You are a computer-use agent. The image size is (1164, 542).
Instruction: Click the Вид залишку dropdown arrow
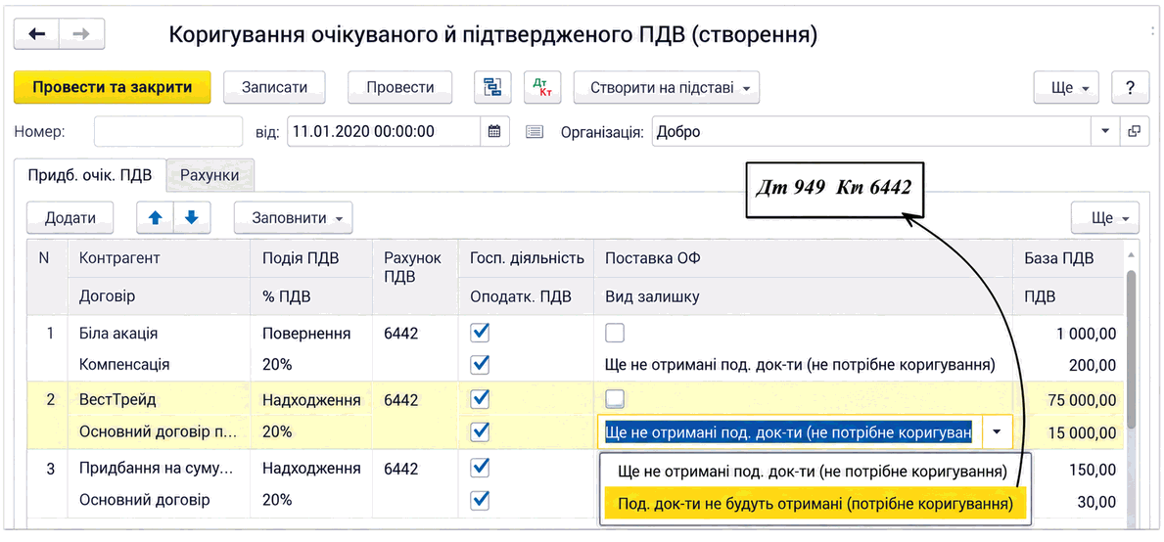click(997, 430)
